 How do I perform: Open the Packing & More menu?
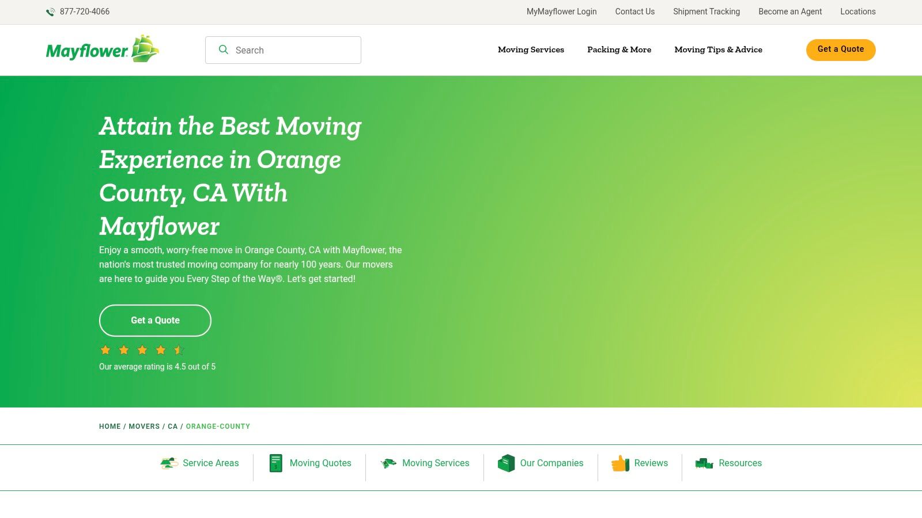tap(619, 49)
